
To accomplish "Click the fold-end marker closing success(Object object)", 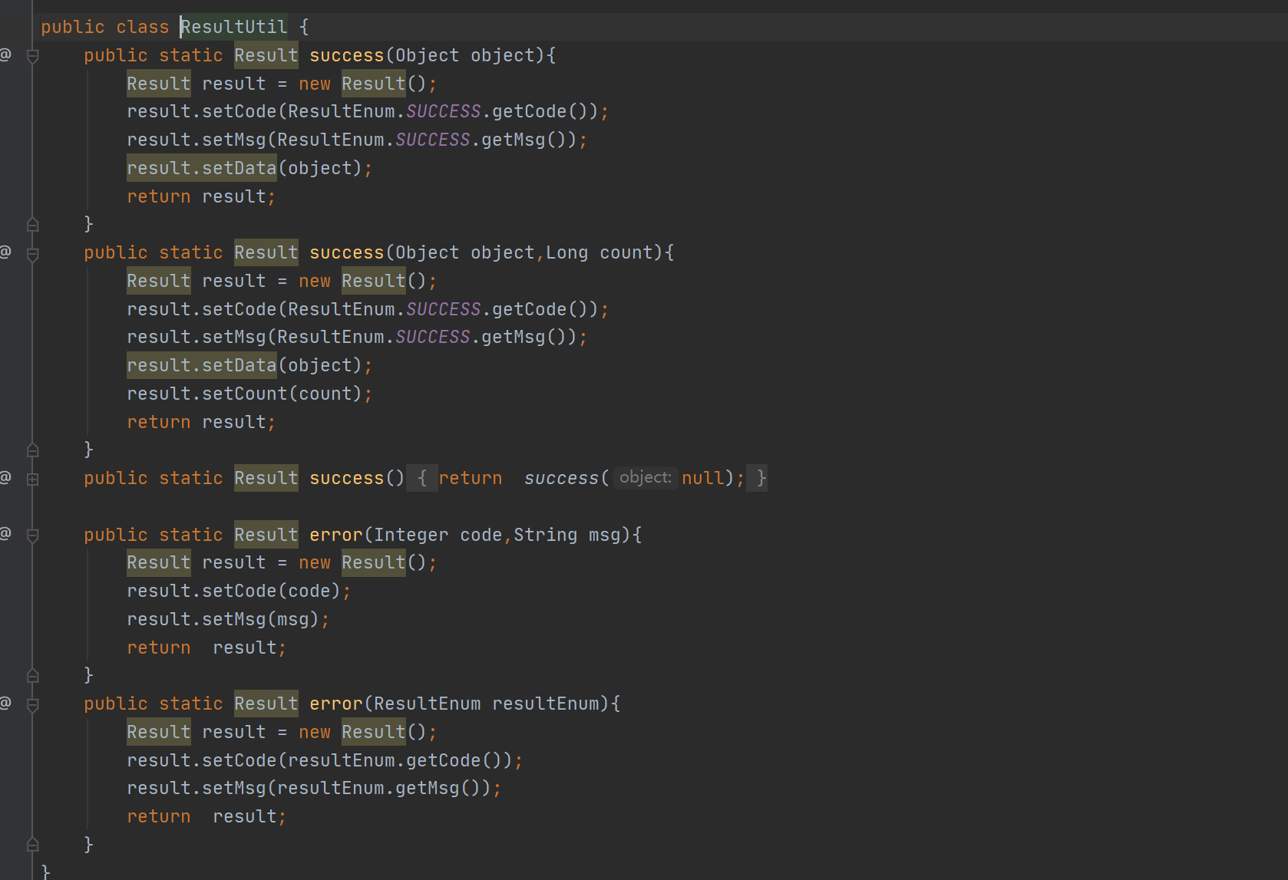I will coord(32,224).
